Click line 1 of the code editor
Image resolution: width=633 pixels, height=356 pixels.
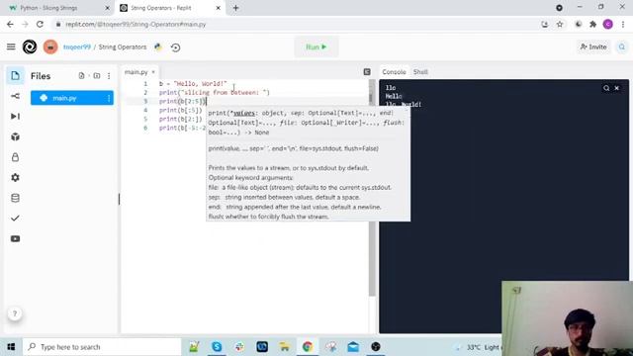coord(193,83)
